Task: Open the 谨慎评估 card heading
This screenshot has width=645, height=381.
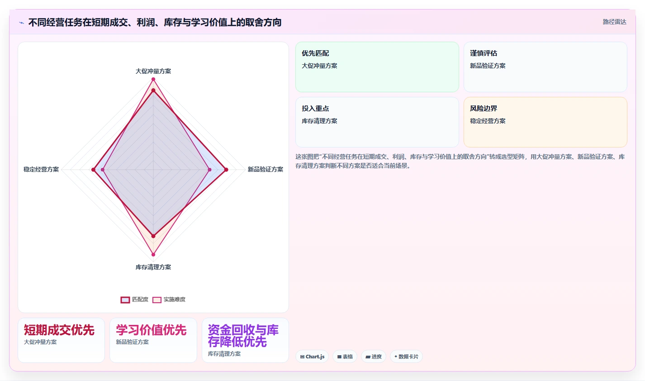Action: click(484, 53)
